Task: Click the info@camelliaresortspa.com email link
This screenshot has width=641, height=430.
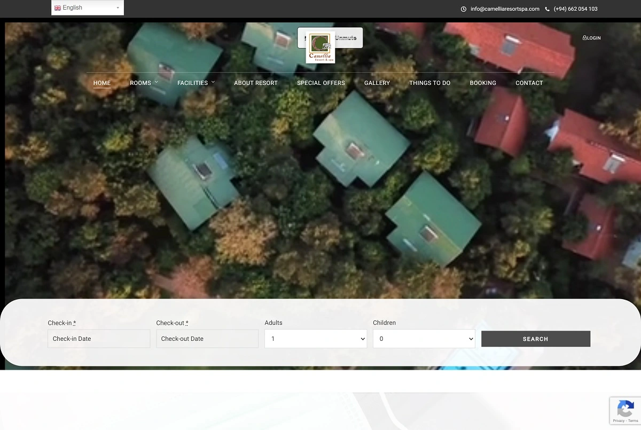Action: pos(505,9)
